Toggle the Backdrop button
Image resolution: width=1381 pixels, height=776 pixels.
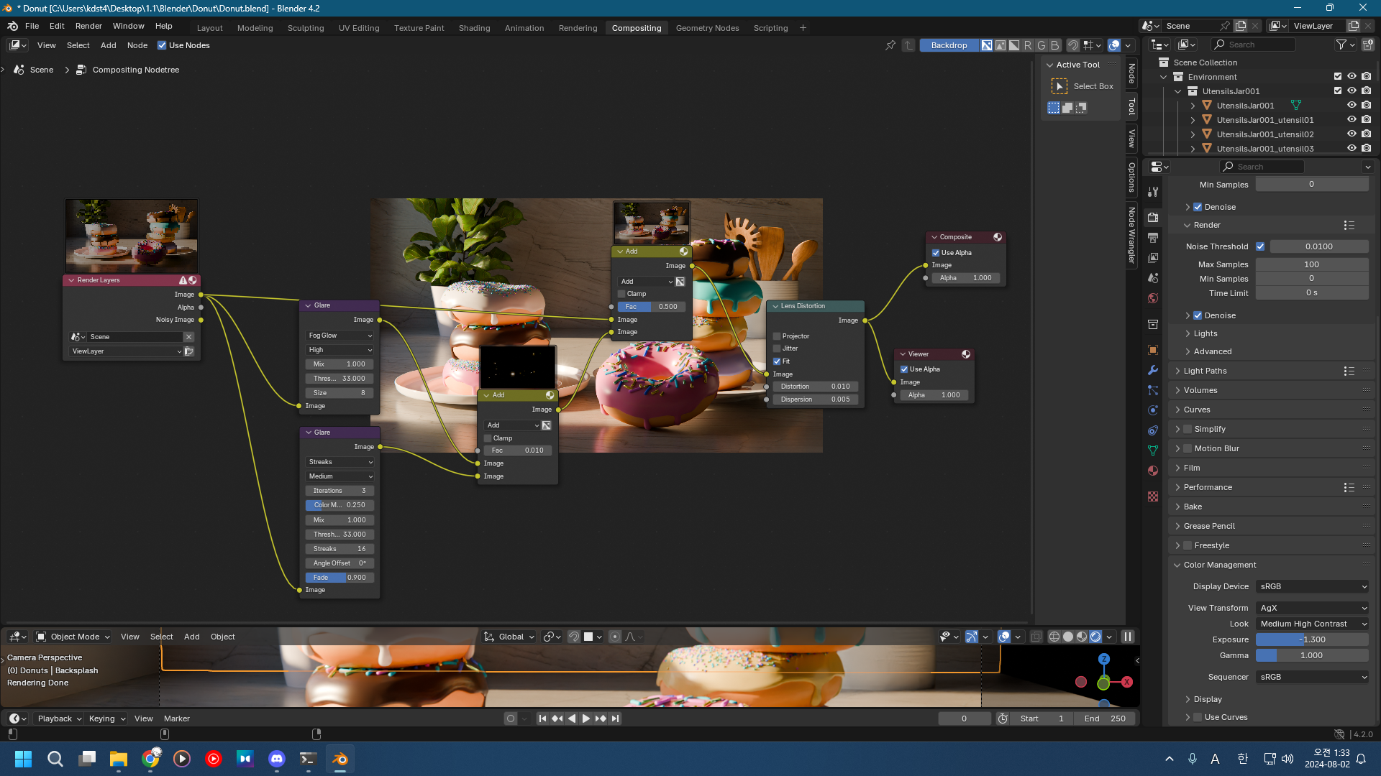coord(949,45)
